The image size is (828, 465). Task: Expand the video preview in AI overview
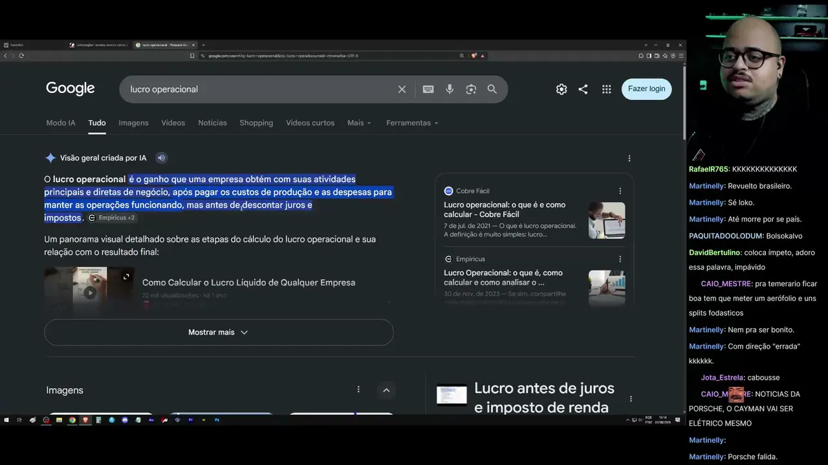[x=126, y=276]
